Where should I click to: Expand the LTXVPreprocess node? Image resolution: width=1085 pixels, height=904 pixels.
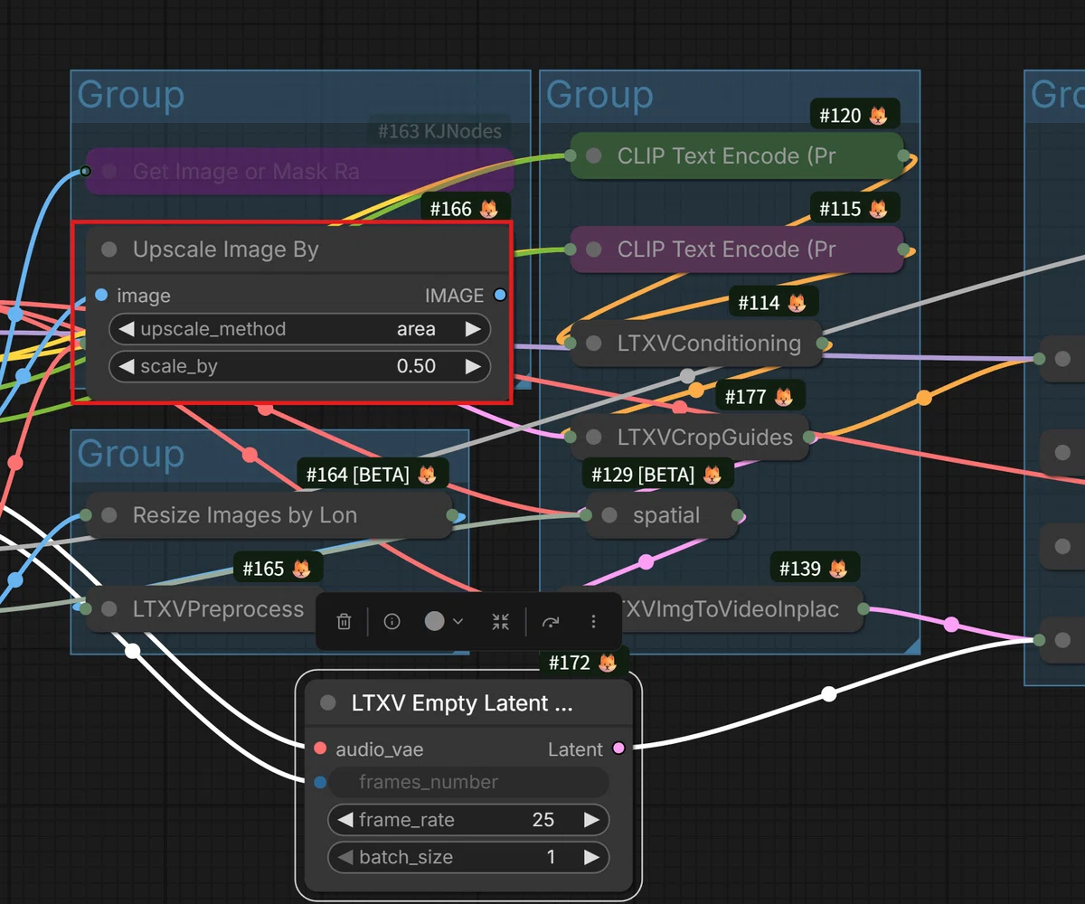[109, 609]
